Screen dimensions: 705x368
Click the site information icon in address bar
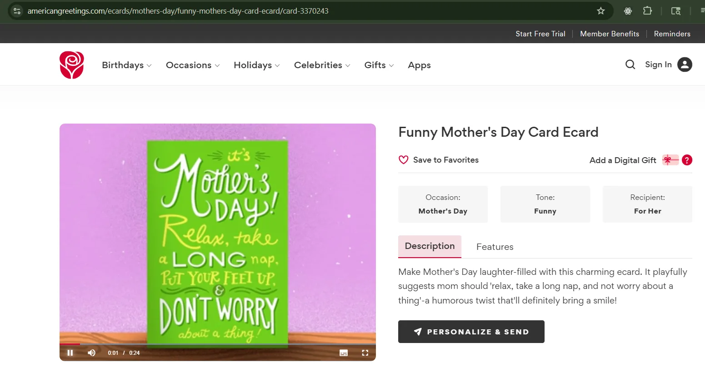tap(17, 11)
